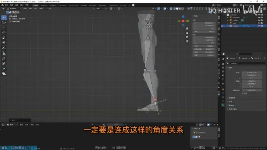The image size is (267, 150).
Task: Toggle viewport overlays button
Action: 165,8
